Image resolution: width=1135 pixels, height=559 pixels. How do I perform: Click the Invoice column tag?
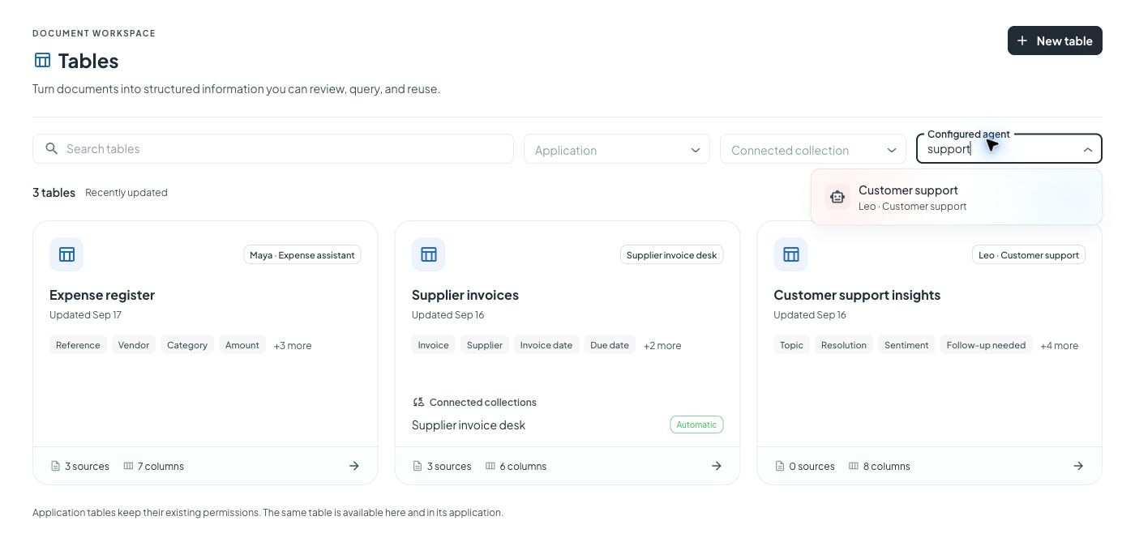click(433, 345)
